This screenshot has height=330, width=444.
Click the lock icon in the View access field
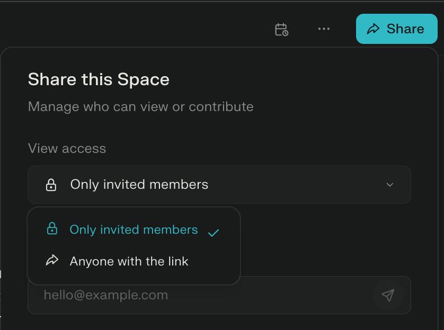coord(51,185)
